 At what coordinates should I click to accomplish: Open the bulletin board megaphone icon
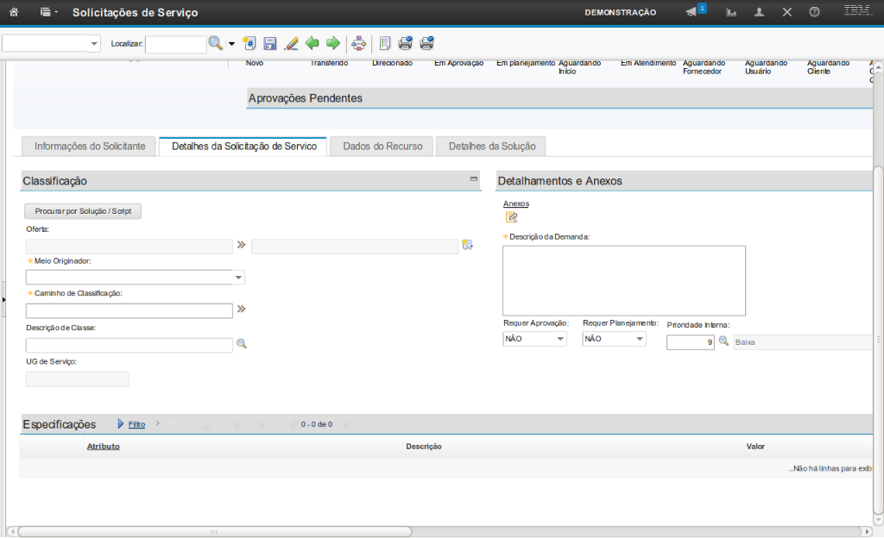(691, 12)
